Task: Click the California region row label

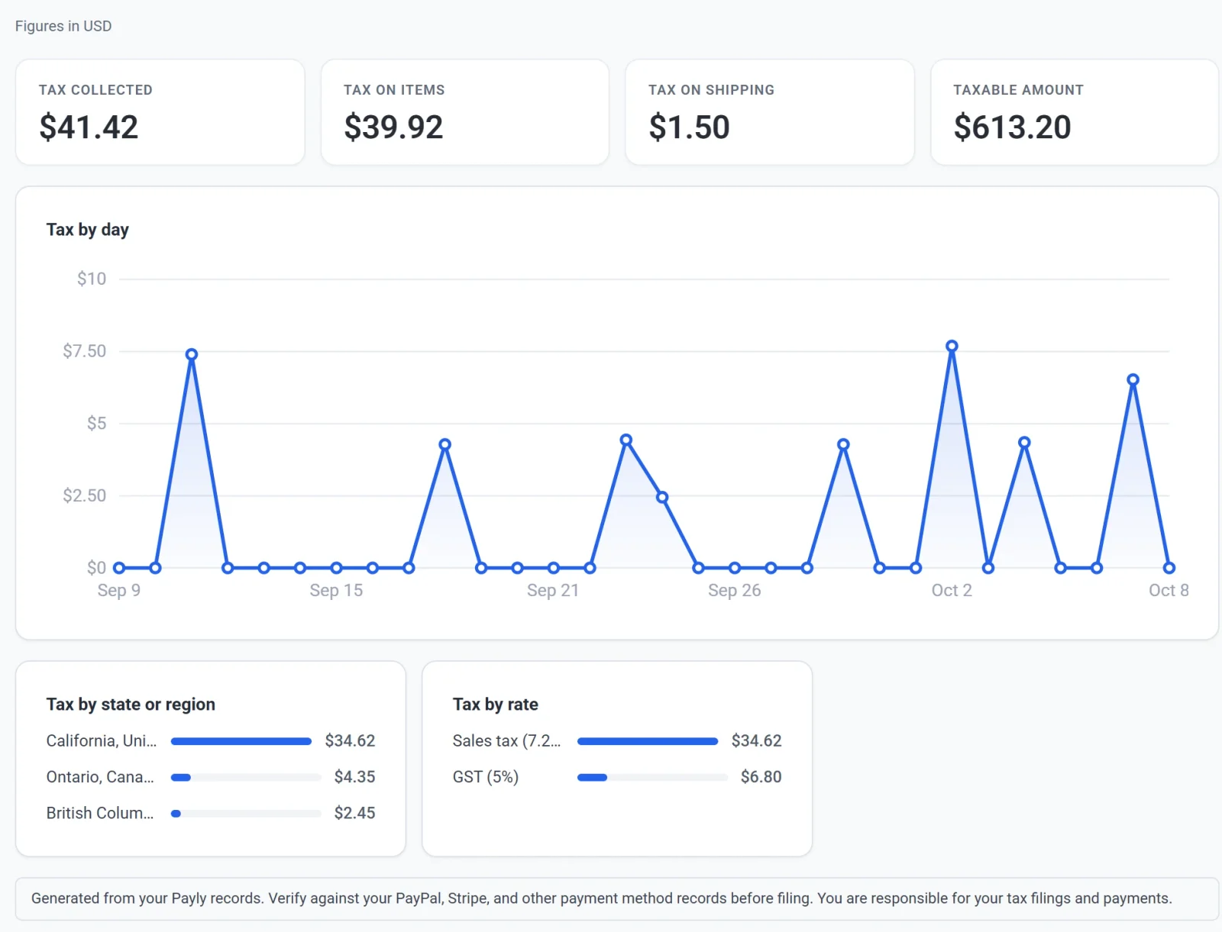Action: click(x=102, y=741)
